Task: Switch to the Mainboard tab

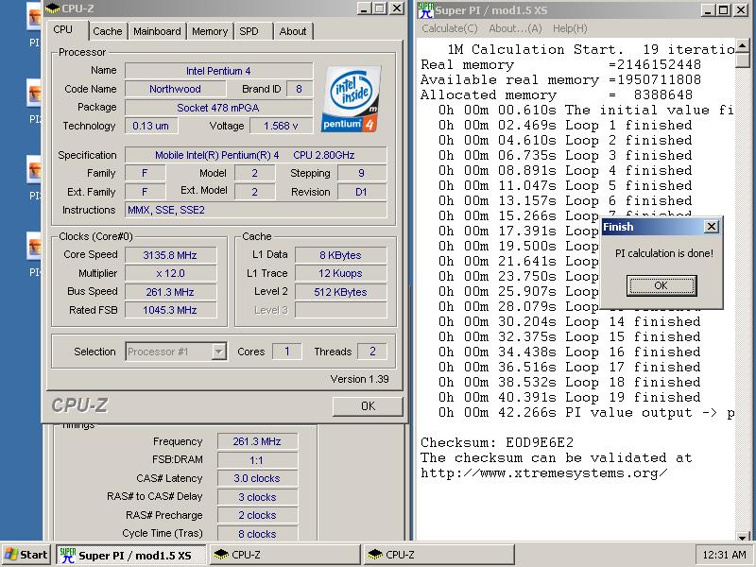Action: (157, 31)
